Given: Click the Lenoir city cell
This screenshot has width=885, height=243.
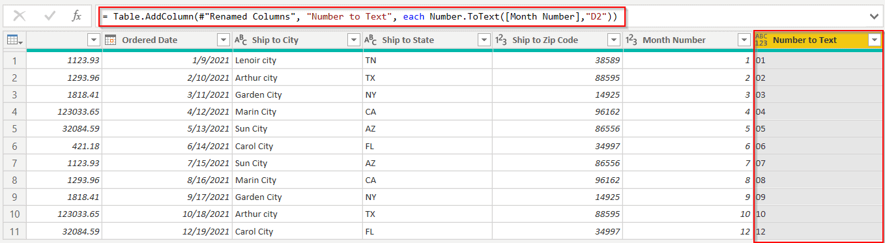Looking at the screenshot, I should pos(297,61).
